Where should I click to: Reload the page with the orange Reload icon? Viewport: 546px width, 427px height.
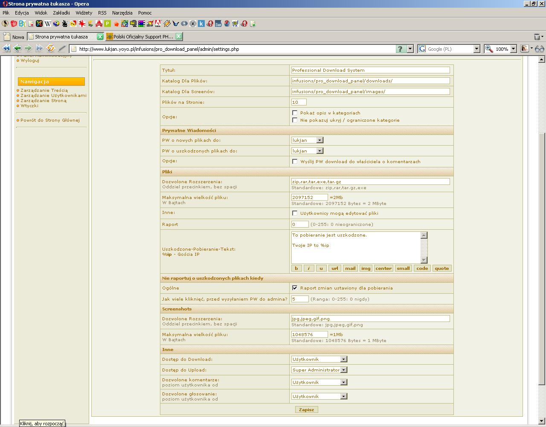(51, 49)
